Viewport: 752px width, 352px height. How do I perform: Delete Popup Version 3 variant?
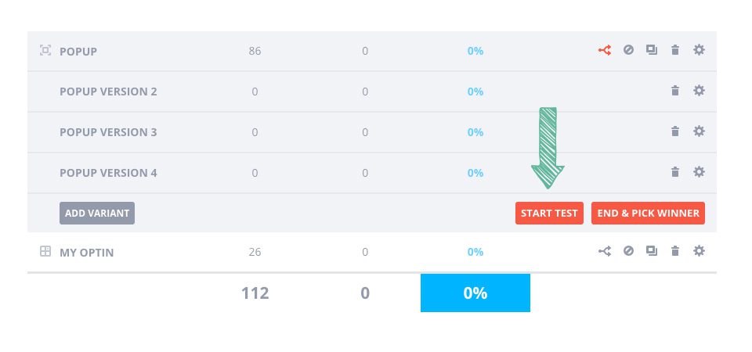674,132
